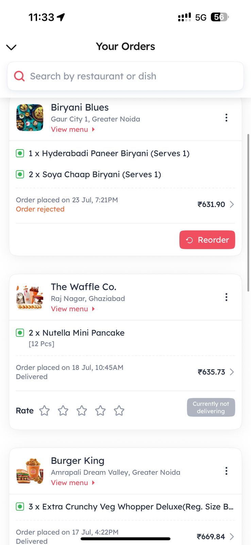Rate Waffle Co. order one star
The width and height of the screenshot is (251, 545).
tap(45, 411)
